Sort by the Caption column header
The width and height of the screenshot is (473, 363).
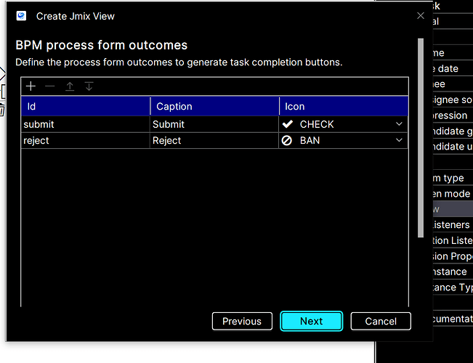[215, 107]
